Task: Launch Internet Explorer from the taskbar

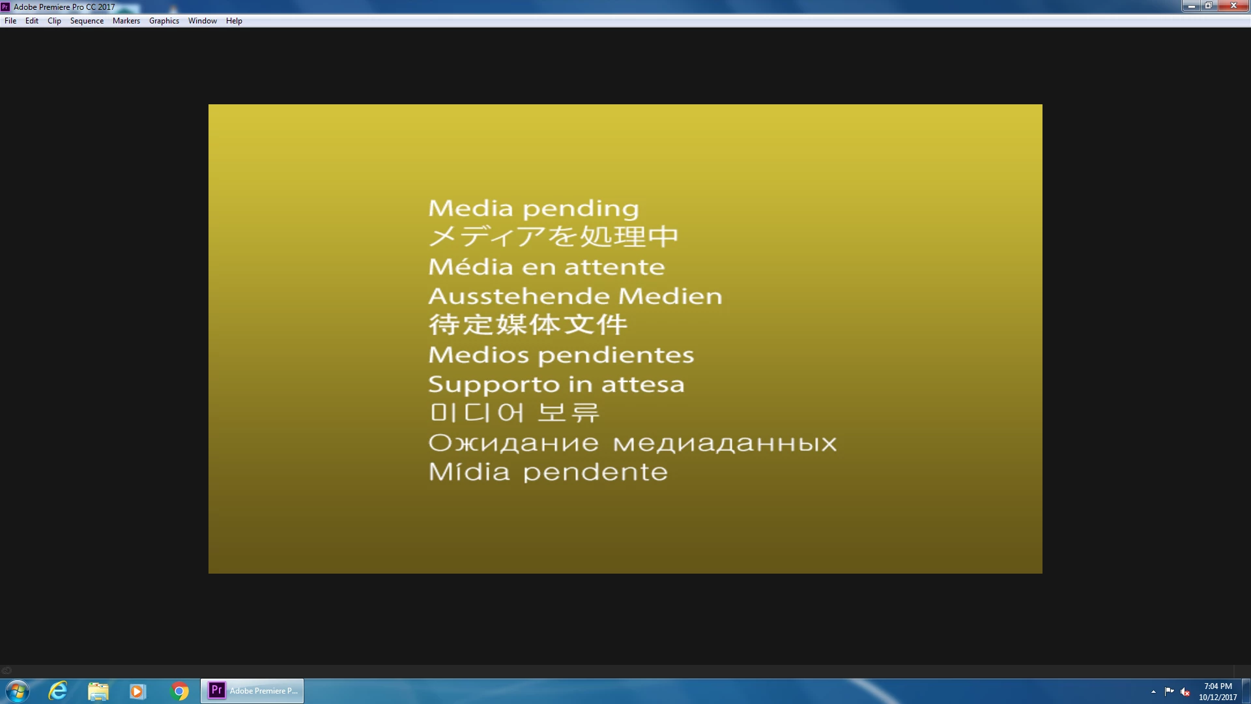Action: click(x=58, y=691)
